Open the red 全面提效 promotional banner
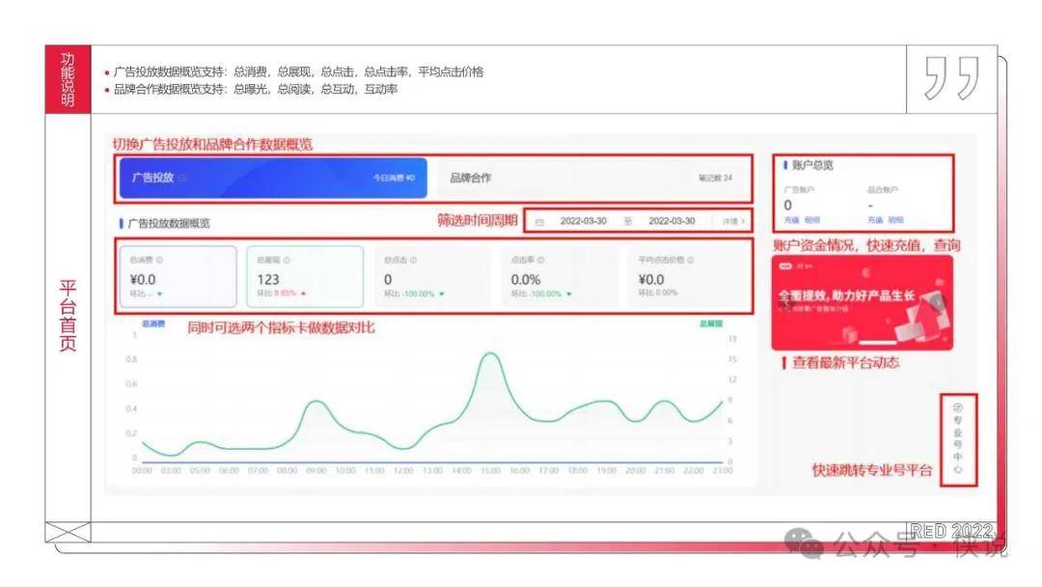Screen dimensions: 1042x587 click(862, 302)
